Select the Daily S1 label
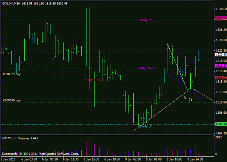The width and height of the screenshot is (227, 162). (x=146, y=126)
